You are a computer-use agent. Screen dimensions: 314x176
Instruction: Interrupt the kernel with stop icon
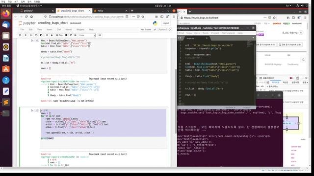click(x=66, y=35)
